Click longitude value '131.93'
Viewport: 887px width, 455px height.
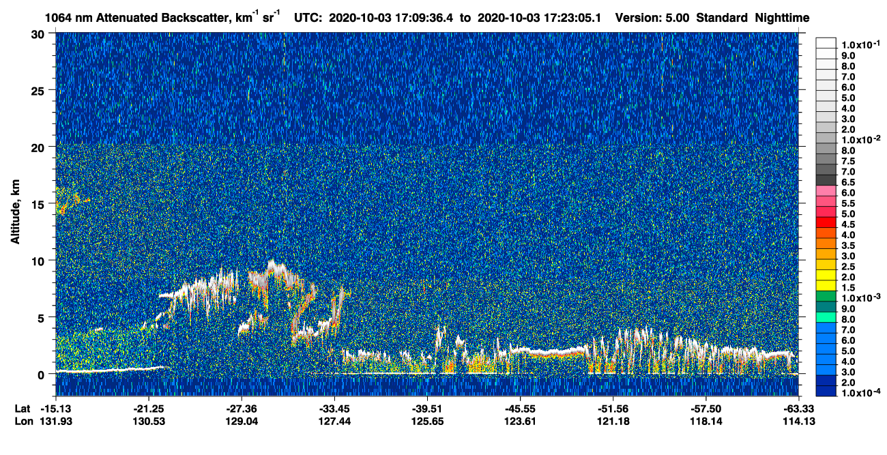click(56, 421)
